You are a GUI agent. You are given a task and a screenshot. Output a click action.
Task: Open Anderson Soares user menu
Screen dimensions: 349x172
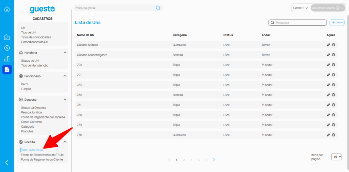point(328,8)
